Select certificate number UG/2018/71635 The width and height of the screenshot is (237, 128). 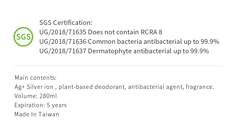63,32
